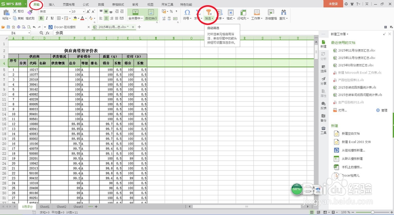This screenshot has height=215, width=394.
Task: Open the 工具 (Tools) sidebar icon
Action: 323,130
